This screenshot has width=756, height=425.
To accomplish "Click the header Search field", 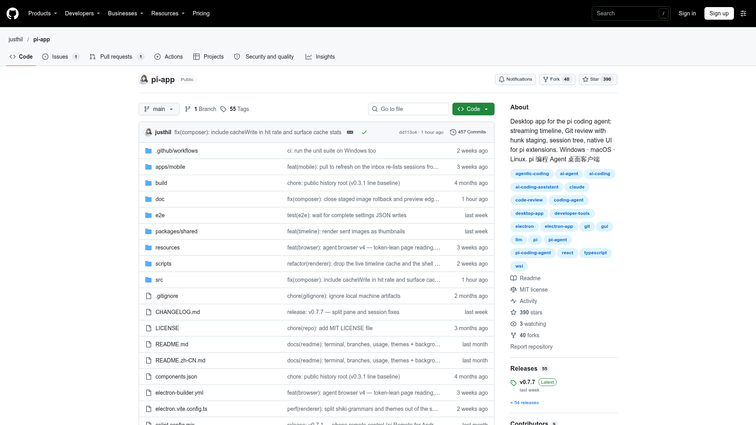I will click(x=631, y=13).
